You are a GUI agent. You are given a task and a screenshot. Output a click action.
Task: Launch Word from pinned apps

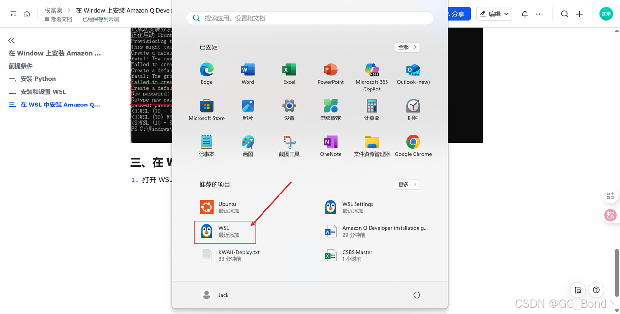click(x=248, y=74)
